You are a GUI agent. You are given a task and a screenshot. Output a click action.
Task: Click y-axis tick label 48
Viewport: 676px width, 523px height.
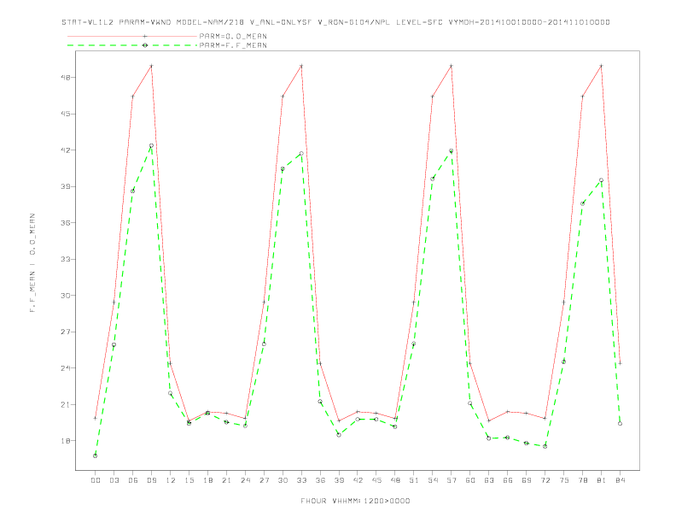pos(67,78)
